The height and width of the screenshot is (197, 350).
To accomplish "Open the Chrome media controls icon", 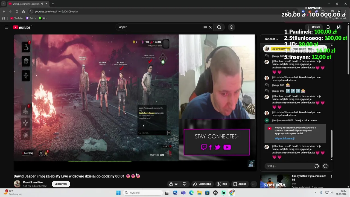I will click(332, 11).
